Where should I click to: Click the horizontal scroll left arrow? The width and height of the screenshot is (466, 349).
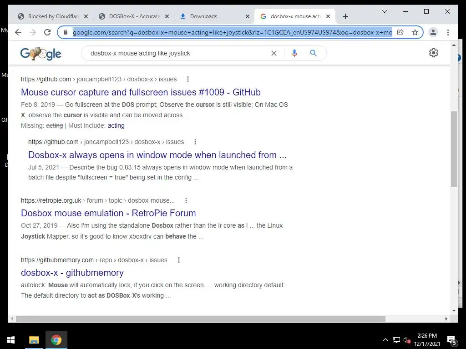(12, 319)
